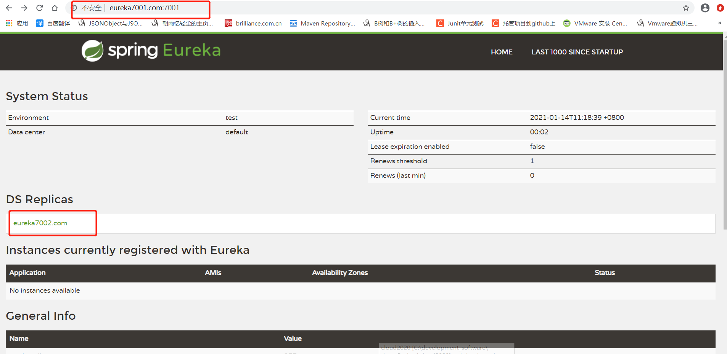Click the browser back arrow
Screen dimensions: 727x354
(9, 8)
